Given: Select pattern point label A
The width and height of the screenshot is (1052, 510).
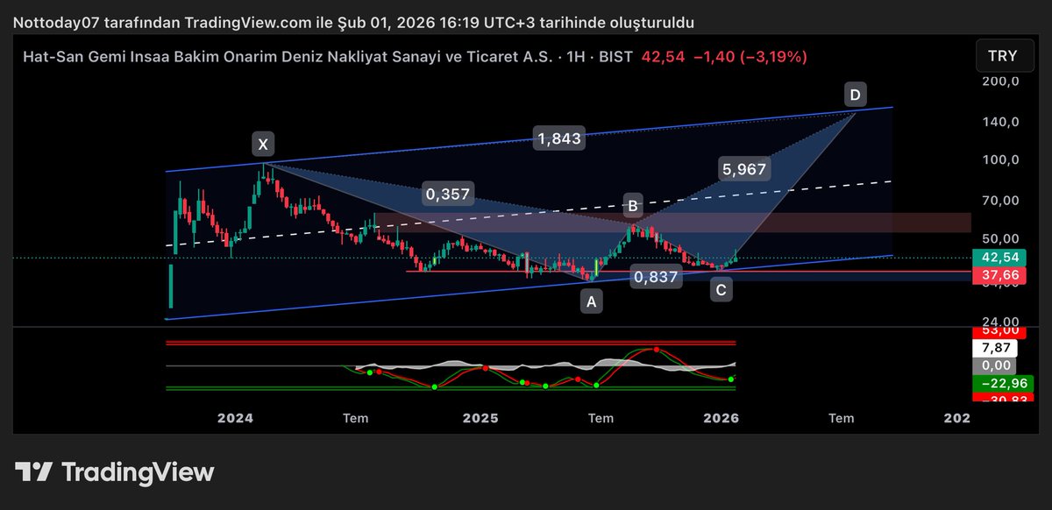Looking at the screenshot, I should tap(592, 302).
